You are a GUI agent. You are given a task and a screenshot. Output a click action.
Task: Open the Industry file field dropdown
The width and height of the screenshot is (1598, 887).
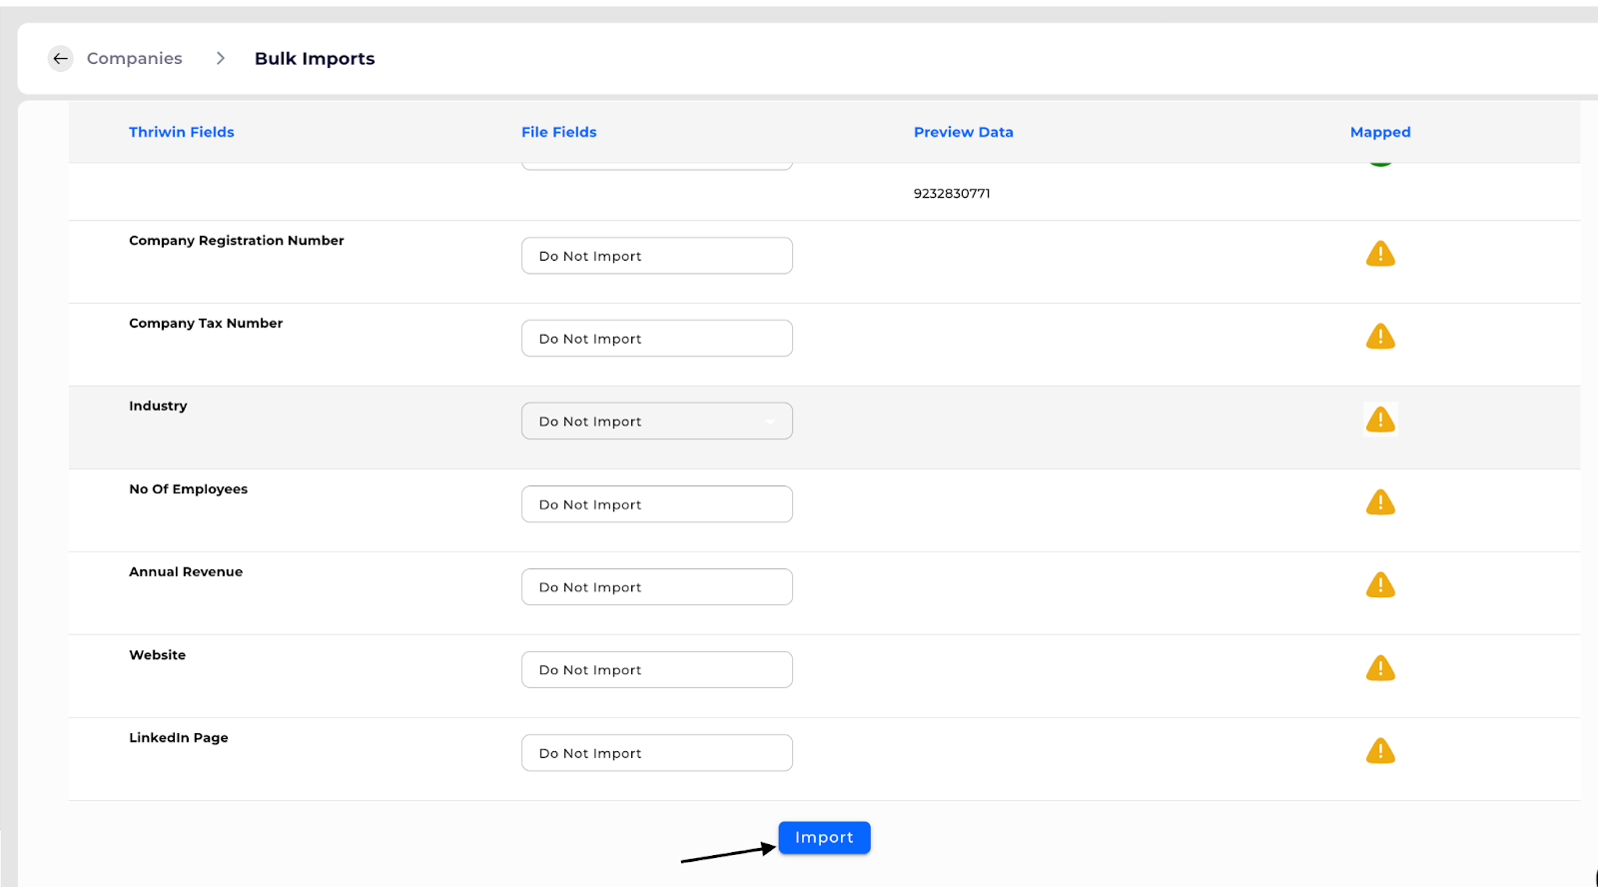[x=657, y=422]
